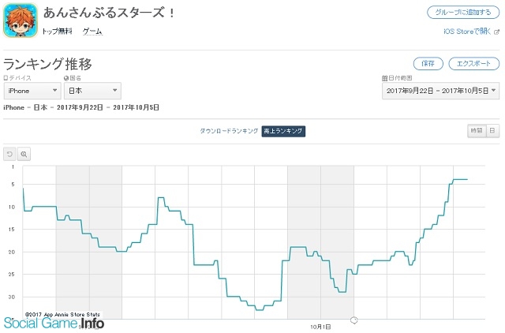Open the iPhone device dropdown
The height and width of the screenshot is (333, 505).
pos(31,92)
